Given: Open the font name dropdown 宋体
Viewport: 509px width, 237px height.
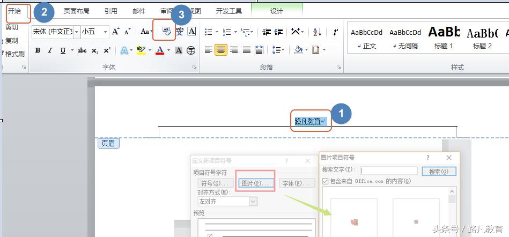Looking at the screenshot, I should 77,32.
